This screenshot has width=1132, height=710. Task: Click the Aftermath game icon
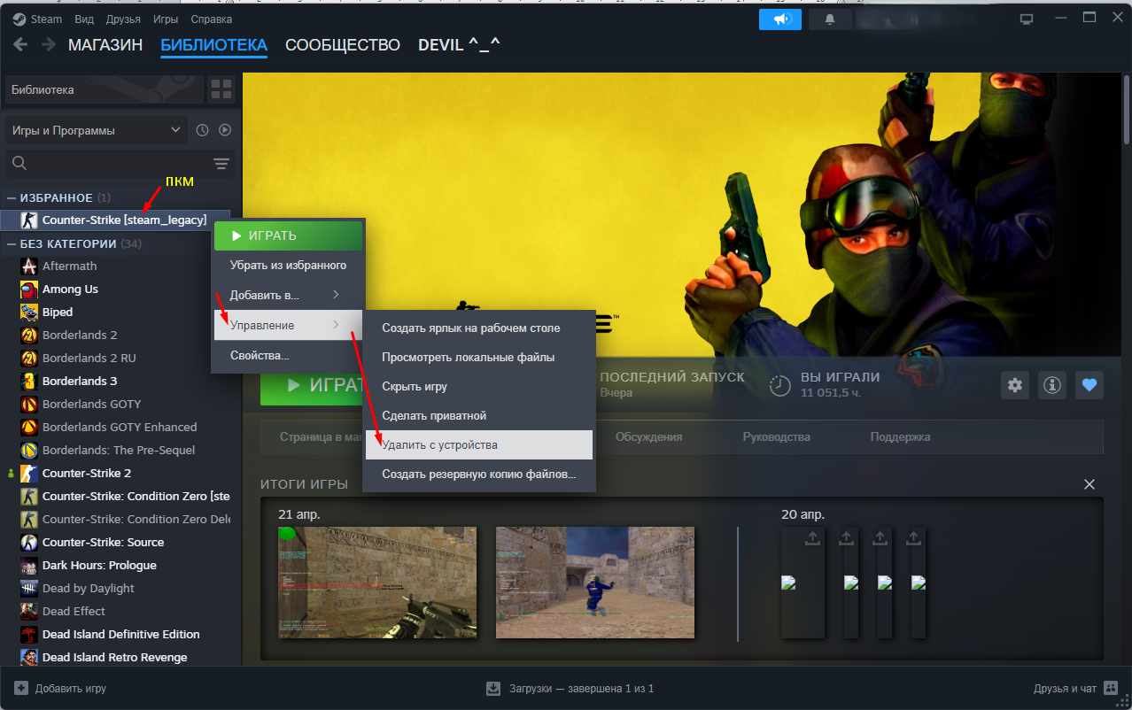[29, 266]
